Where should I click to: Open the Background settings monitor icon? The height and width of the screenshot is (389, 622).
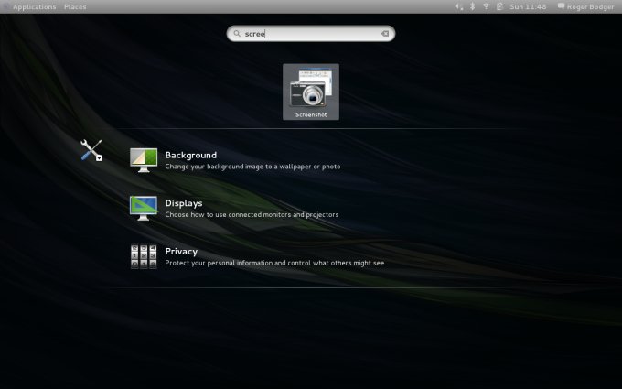[x=144, y=160]
